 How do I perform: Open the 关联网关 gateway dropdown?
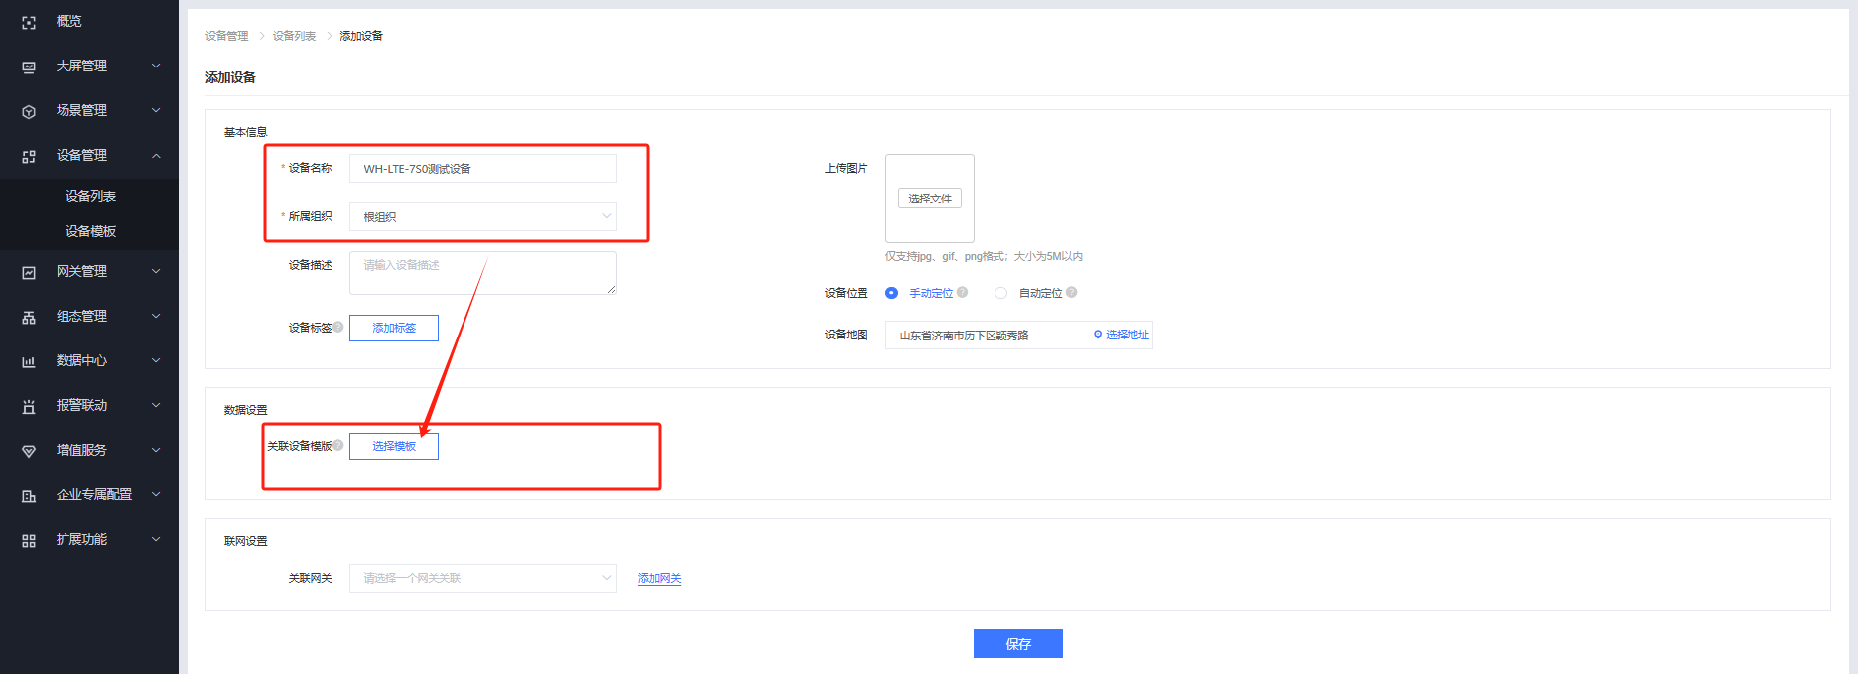pos(482,578)
